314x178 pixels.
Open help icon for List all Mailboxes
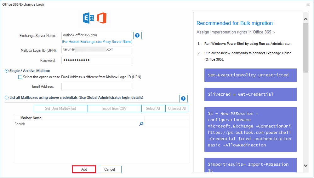pyautogui.click(x=183, y=98)
